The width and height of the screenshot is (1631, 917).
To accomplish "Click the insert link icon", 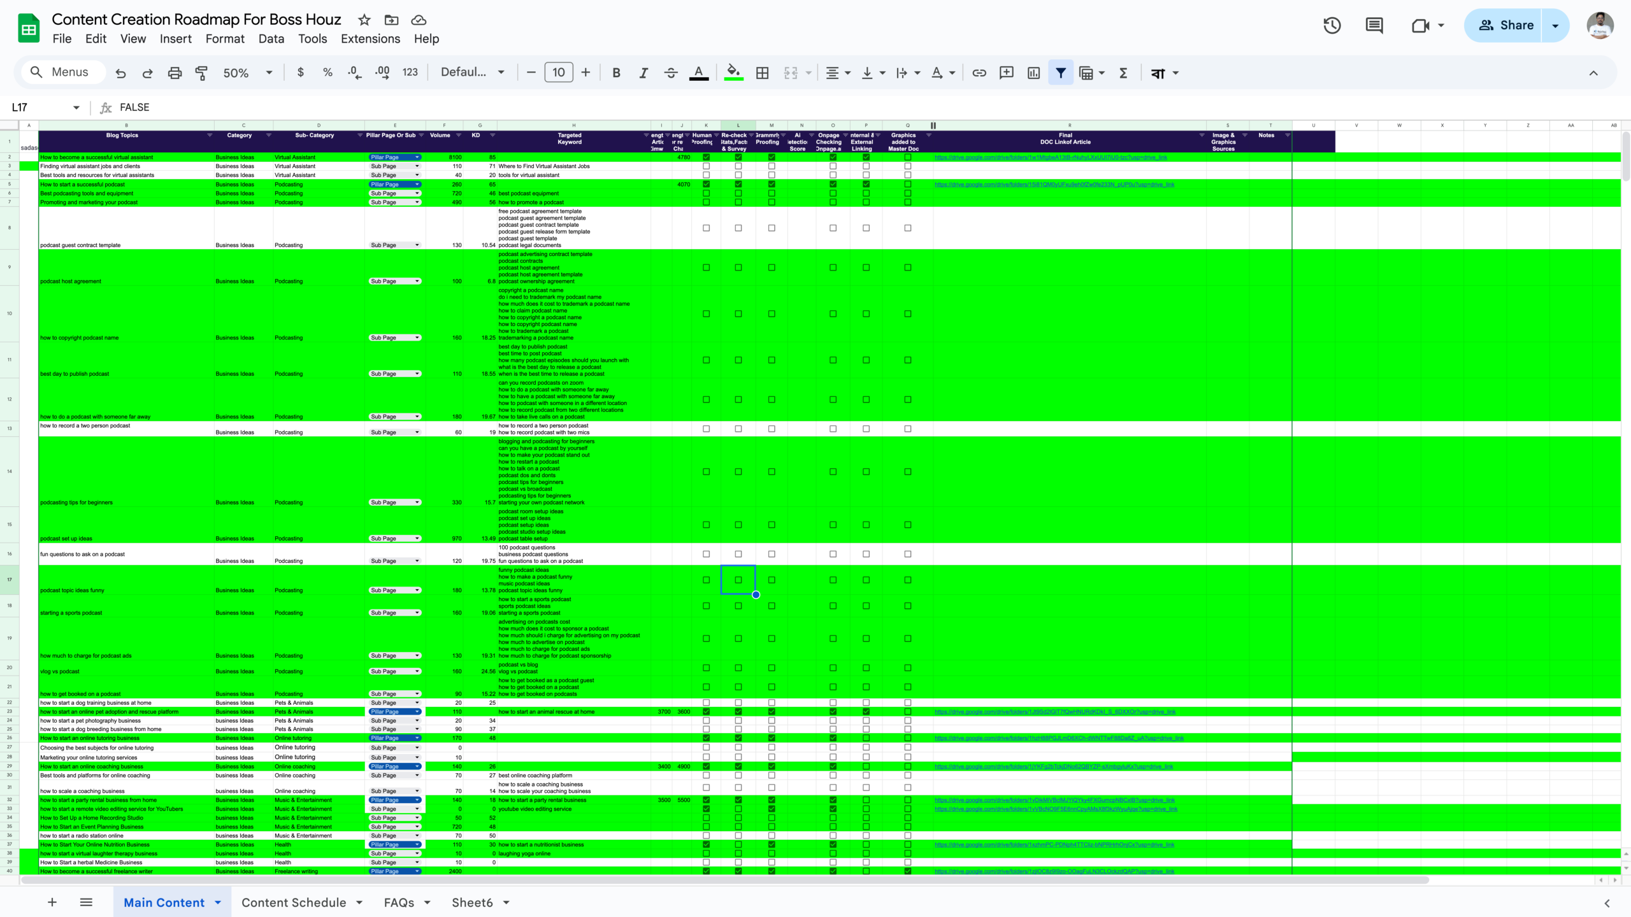I will [x=979, y=73].
